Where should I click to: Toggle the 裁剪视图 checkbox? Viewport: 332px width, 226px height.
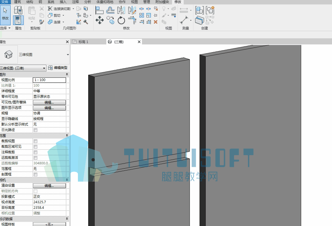35,141
